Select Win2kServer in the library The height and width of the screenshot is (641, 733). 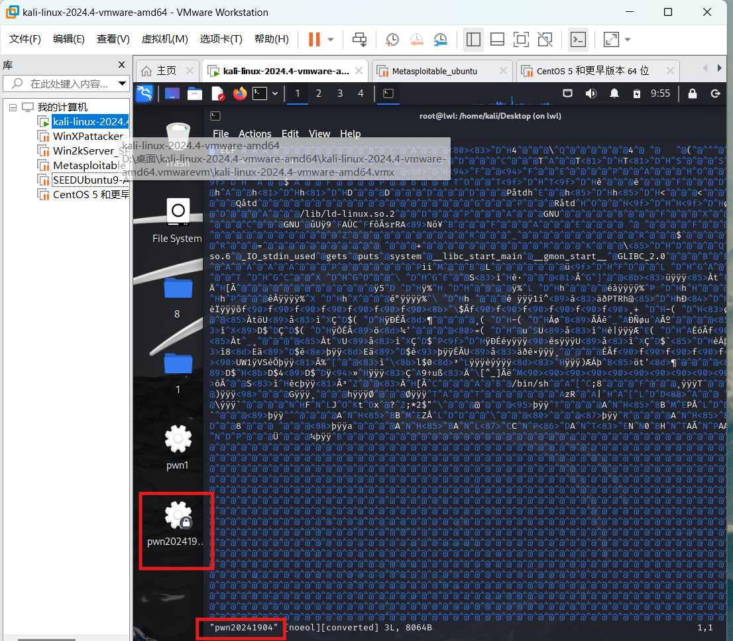84,151
